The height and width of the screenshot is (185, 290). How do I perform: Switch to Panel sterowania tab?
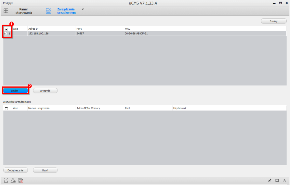coord(25,11)
